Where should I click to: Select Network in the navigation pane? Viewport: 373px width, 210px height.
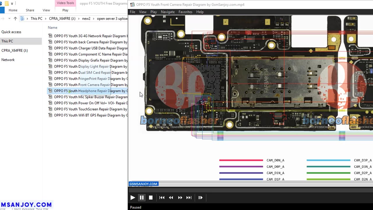point(8,60)
